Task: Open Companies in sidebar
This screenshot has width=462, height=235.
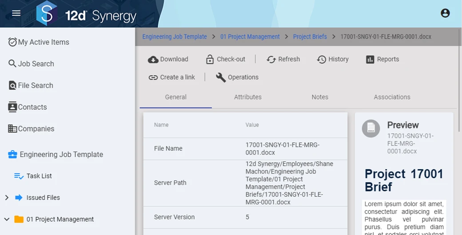Action: tap(36, 129)
